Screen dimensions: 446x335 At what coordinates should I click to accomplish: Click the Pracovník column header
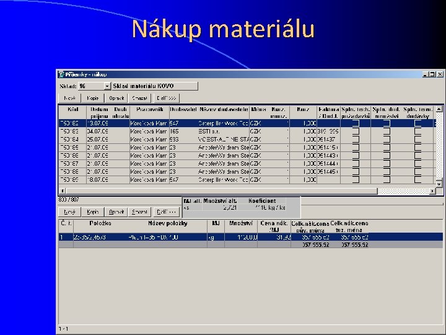(150, 112)
